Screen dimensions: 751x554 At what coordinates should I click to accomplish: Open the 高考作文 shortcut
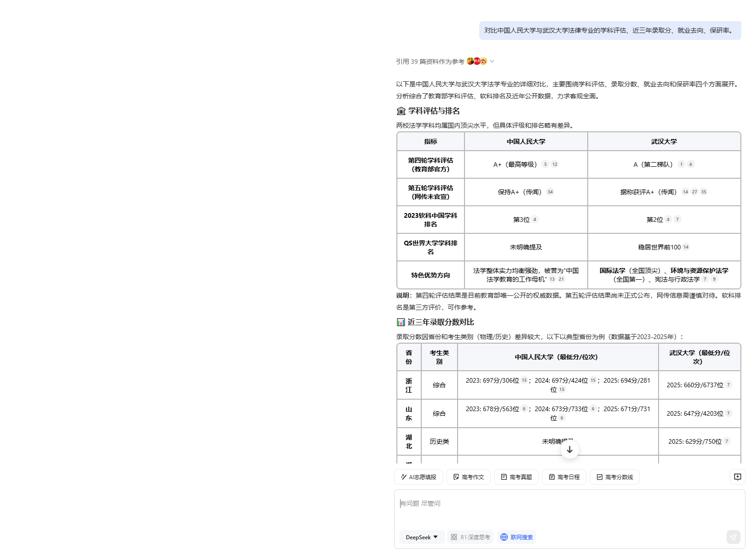[469, 477]
